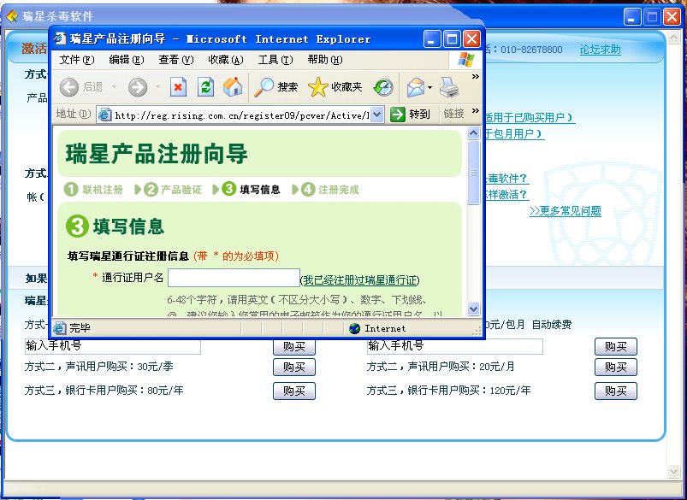Viewport: 687px width, 500px height.
Task: Maximize the IE registration window
Action: [x=452, y=39]
